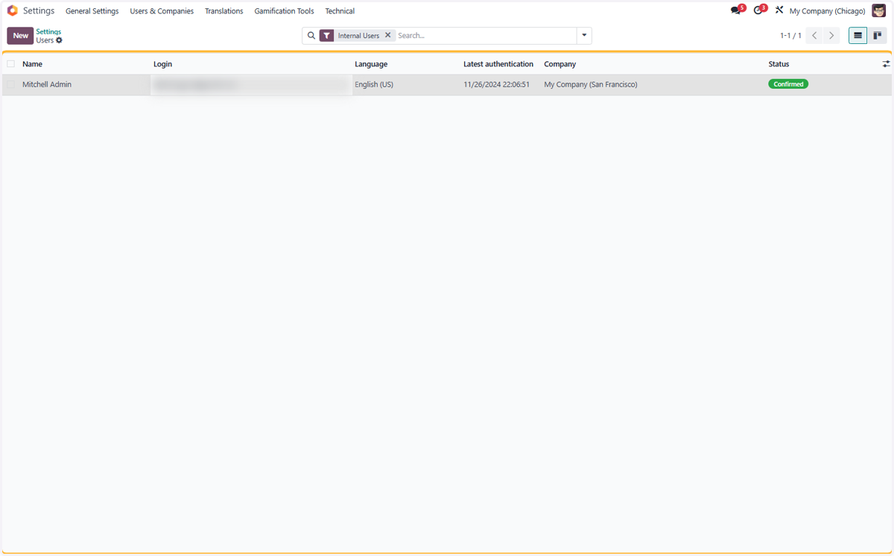Click the 1-1 / 1 pager counter
894x556 pixels.
click(x=790, y=36)
